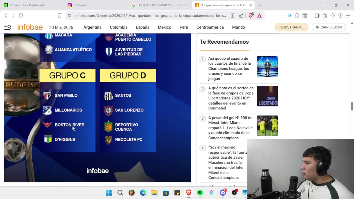Screen dimensions: 354x199
Task: Launch FL Studio from taskbar
Action: [131, 193]
